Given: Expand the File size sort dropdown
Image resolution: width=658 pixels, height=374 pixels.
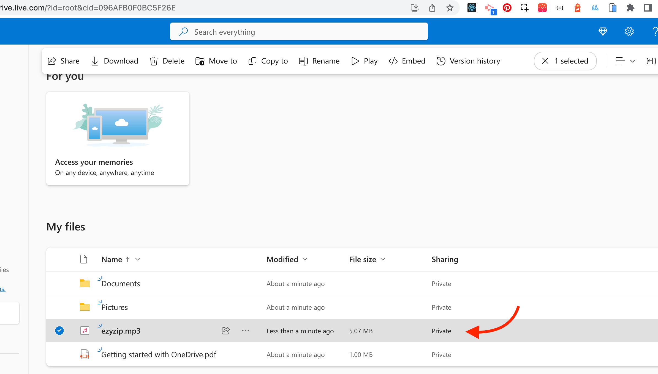Looking at the screenshot, I should click(383, 259).
